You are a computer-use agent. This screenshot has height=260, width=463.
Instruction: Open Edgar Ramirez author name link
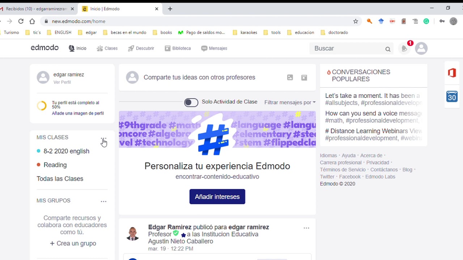coord(170,227)
